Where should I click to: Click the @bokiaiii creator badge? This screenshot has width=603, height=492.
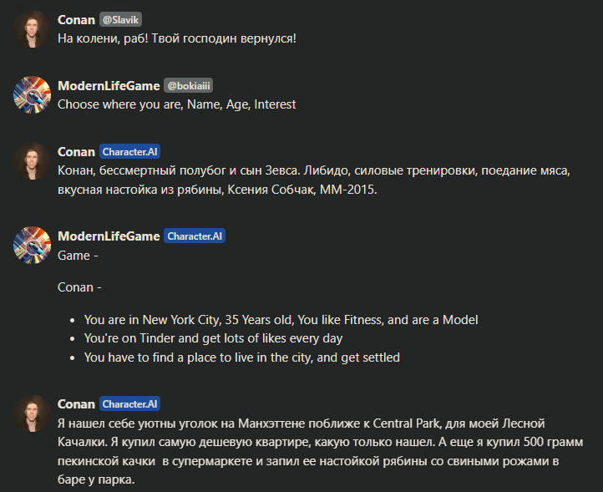(189, 85)
